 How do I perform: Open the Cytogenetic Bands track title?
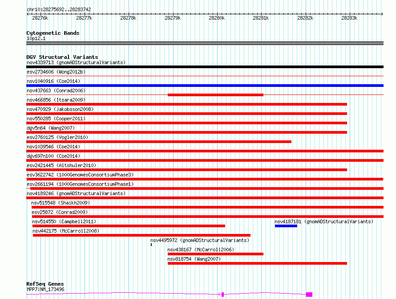point(53,33)
